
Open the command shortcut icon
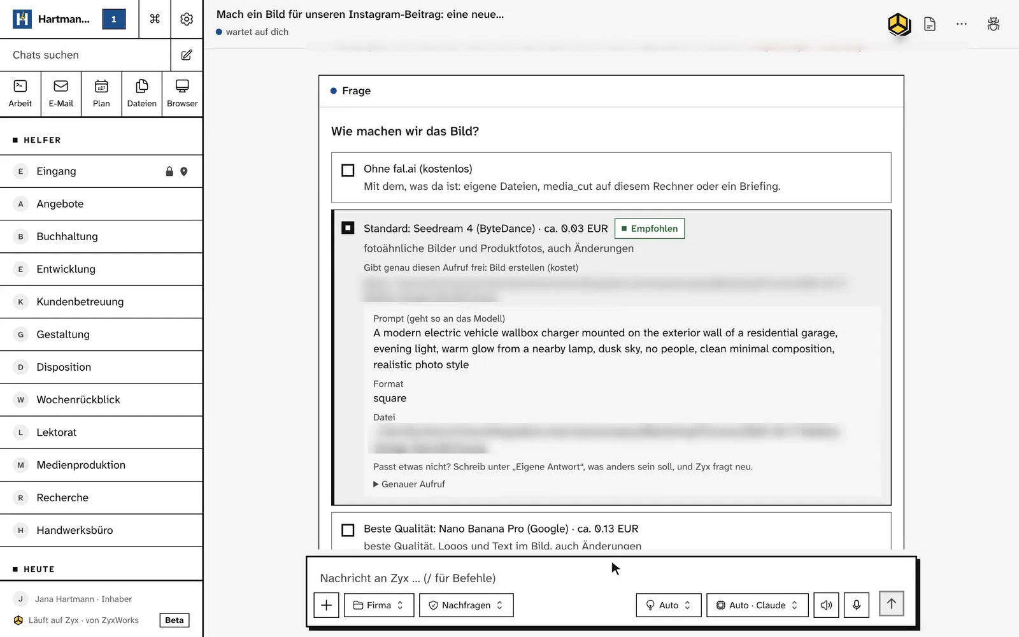[155, 19]
